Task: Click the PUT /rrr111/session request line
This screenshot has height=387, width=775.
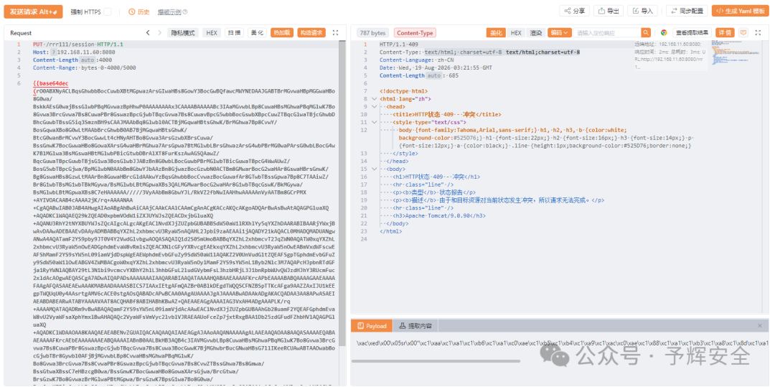Action: pos(78,45)
